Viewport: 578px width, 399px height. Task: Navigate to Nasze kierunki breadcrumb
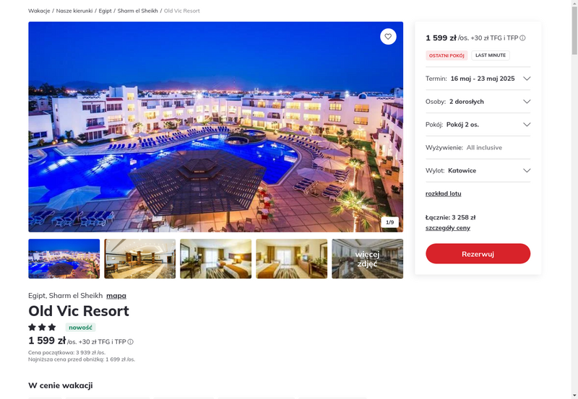[x=74, y=11]
